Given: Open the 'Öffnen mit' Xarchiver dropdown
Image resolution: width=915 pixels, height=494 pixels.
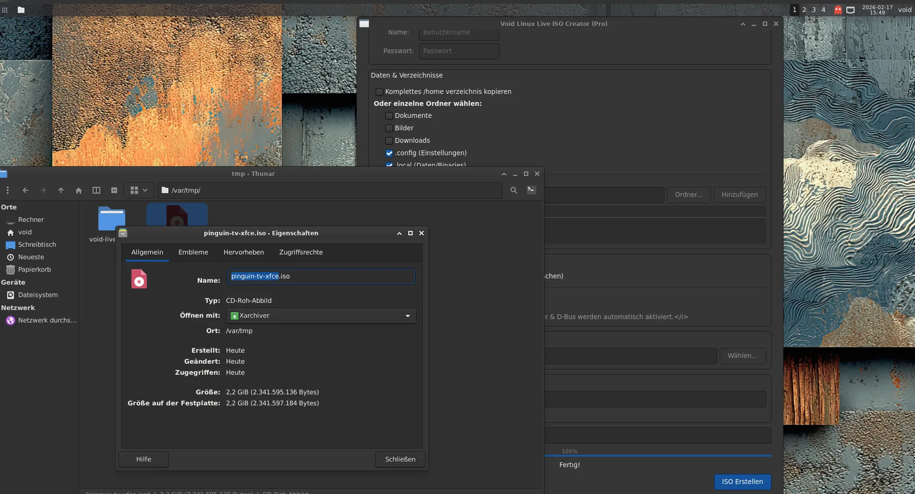Looking at the screenshot, I should [x=321, y=316].
